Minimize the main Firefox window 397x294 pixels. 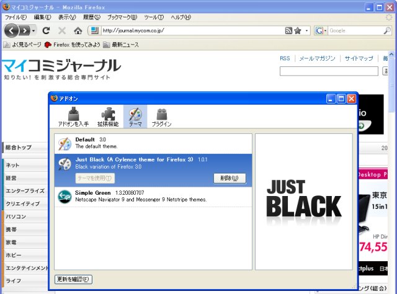tap(369, 7)
